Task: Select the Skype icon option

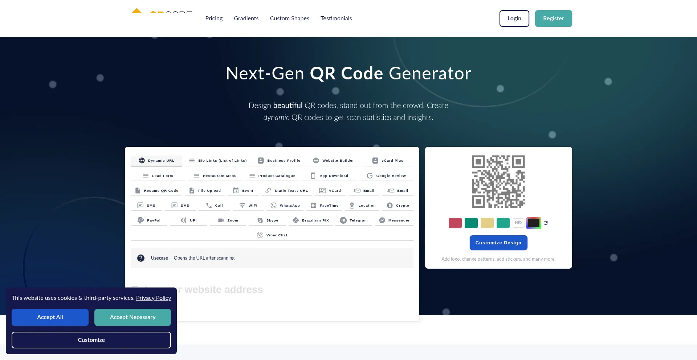Action: pos(260,220)
